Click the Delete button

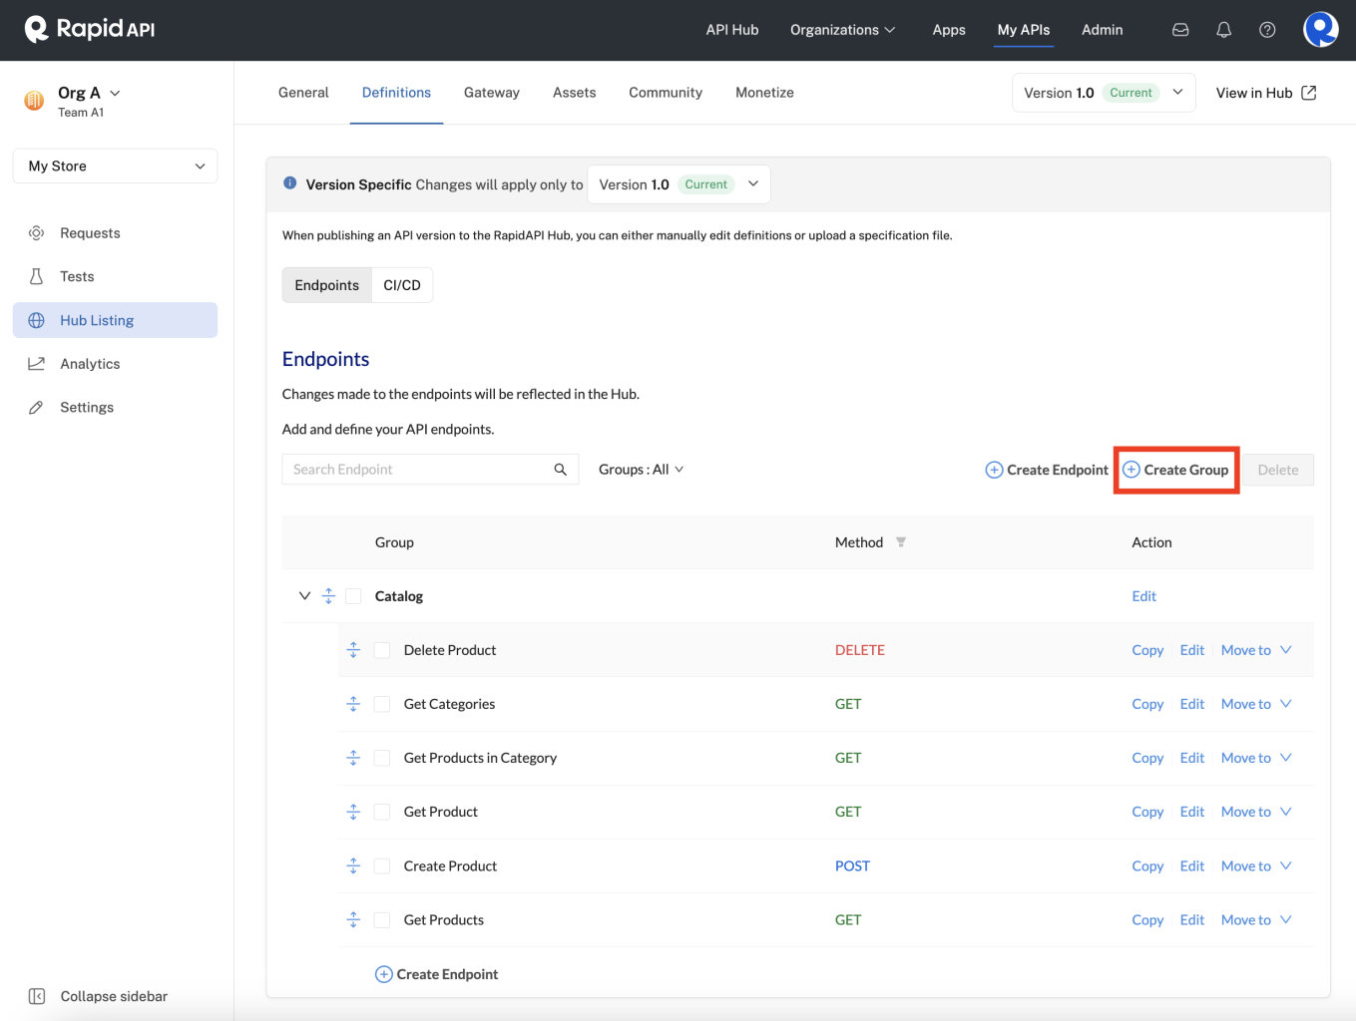(1278, 470)
